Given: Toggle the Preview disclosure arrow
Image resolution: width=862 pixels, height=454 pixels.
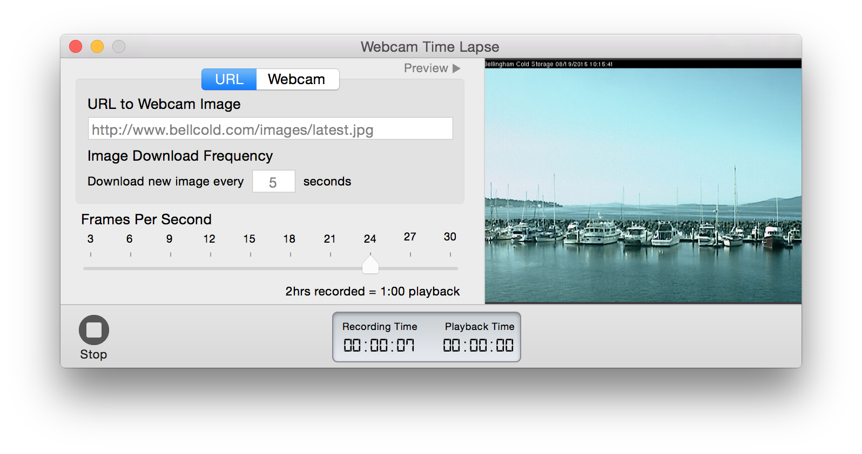Looking at the screenshot, I should (456, 68).
